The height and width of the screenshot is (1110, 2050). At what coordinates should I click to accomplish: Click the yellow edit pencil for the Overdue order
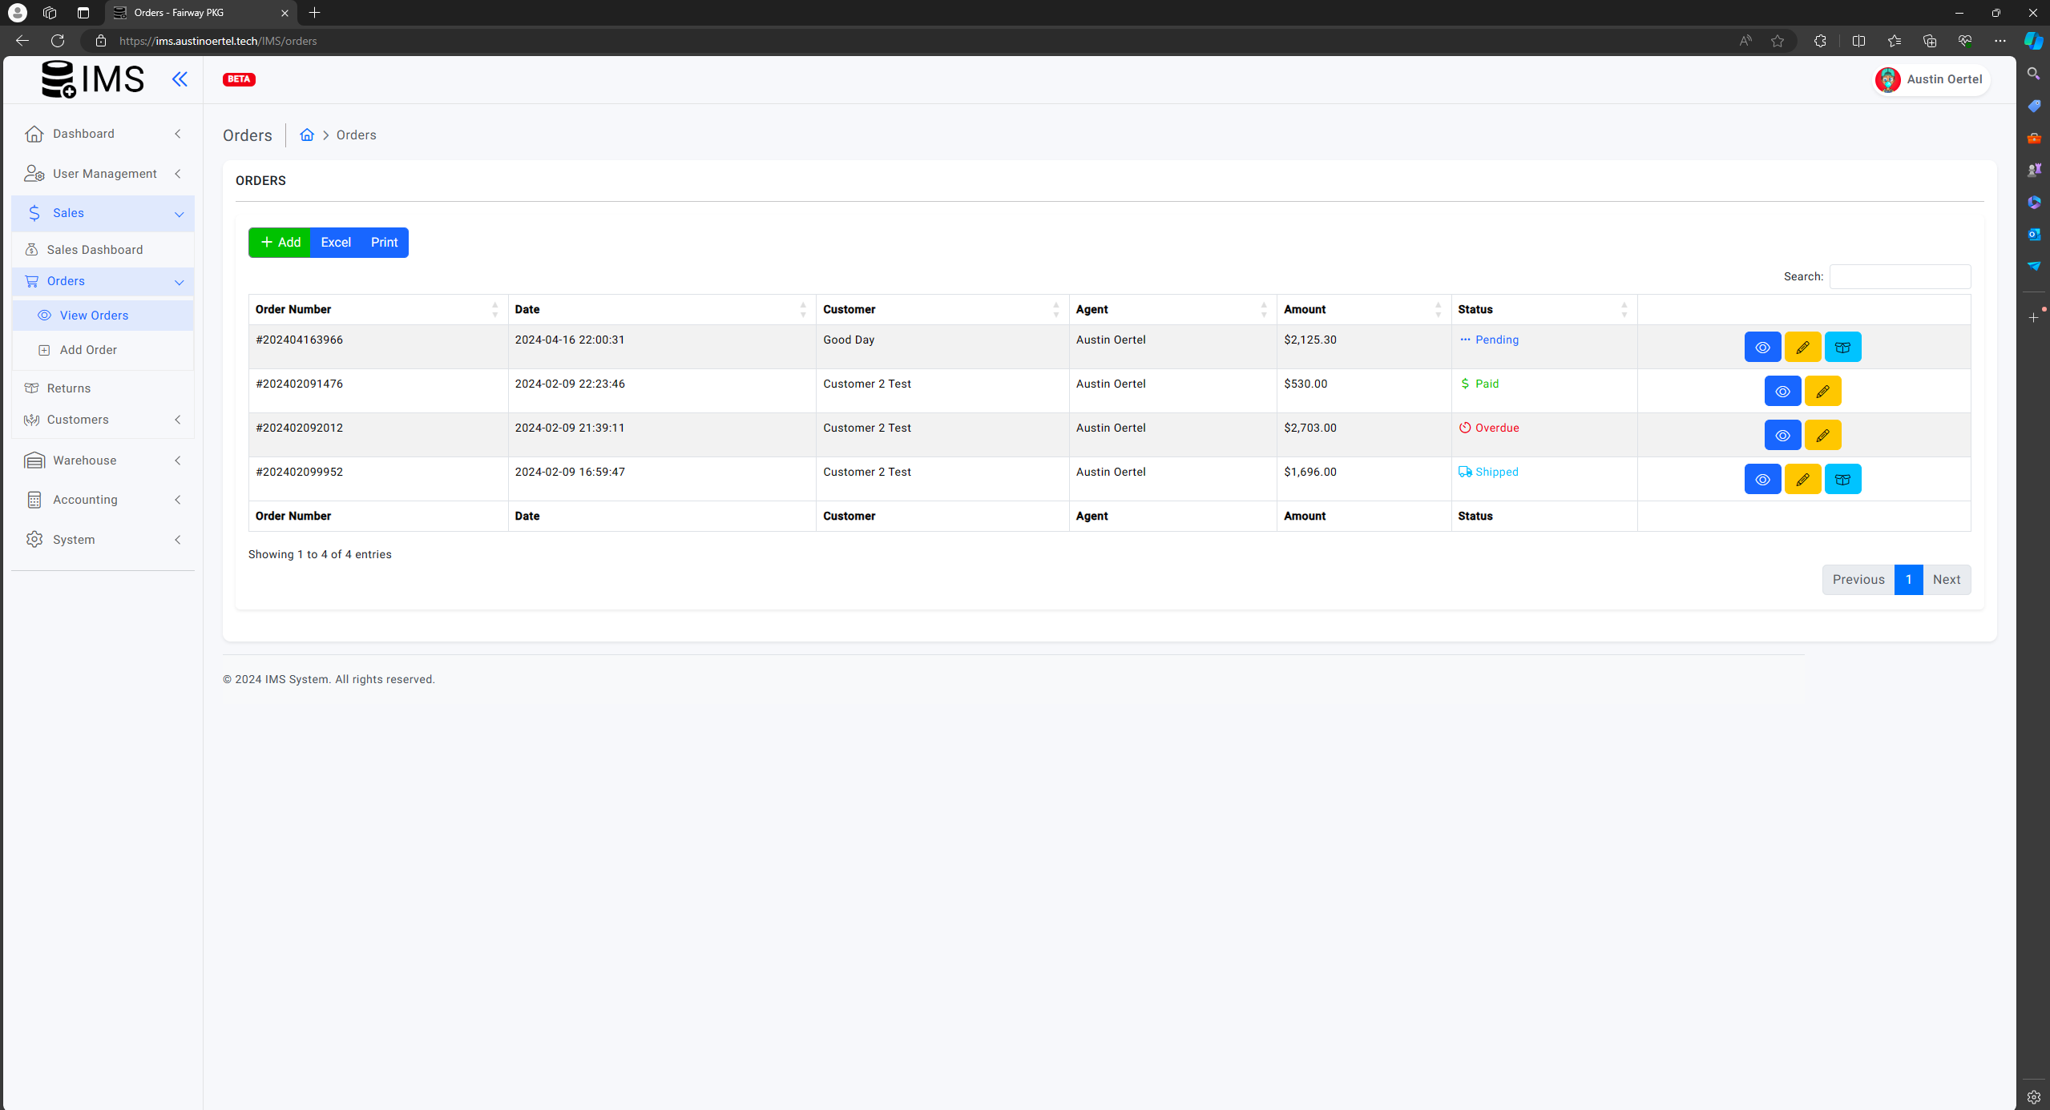tap(1822, 435)
